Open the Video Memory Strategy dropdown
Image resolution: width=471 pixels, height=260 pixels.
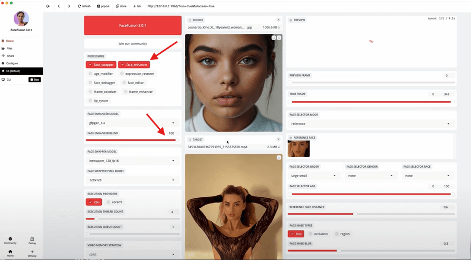coord(132,254)
